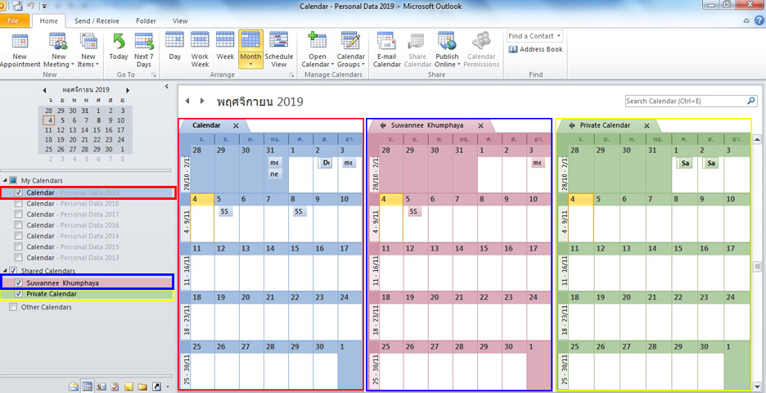
Task: Collapse the navigation pane with the chevron
Action: 167,87
